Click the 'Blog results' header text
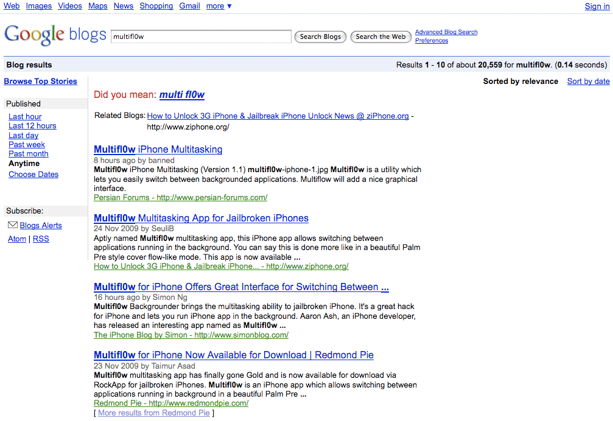 (29, 65)
